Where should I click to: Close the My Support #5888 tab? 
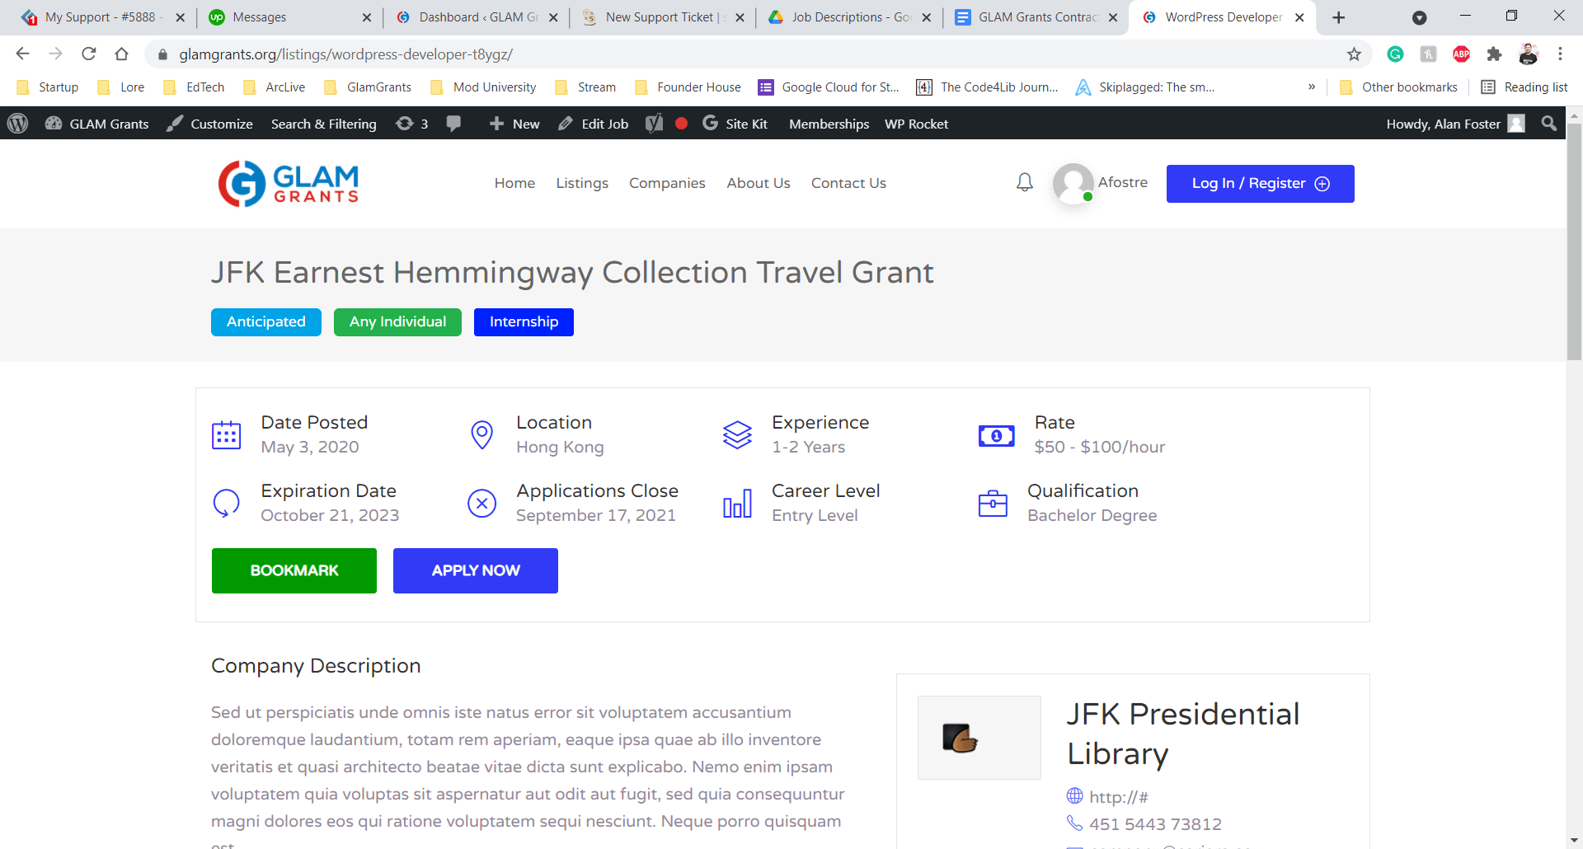coord(181,17)
